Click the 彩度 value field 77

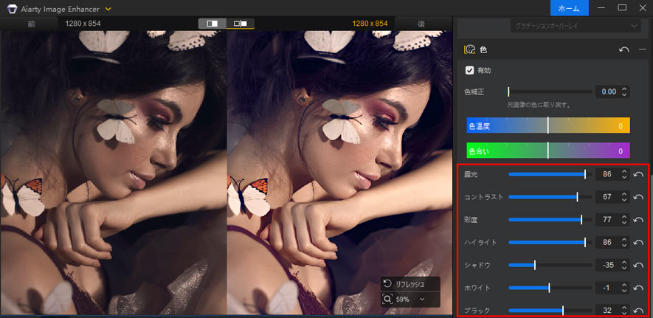(607, 219)
